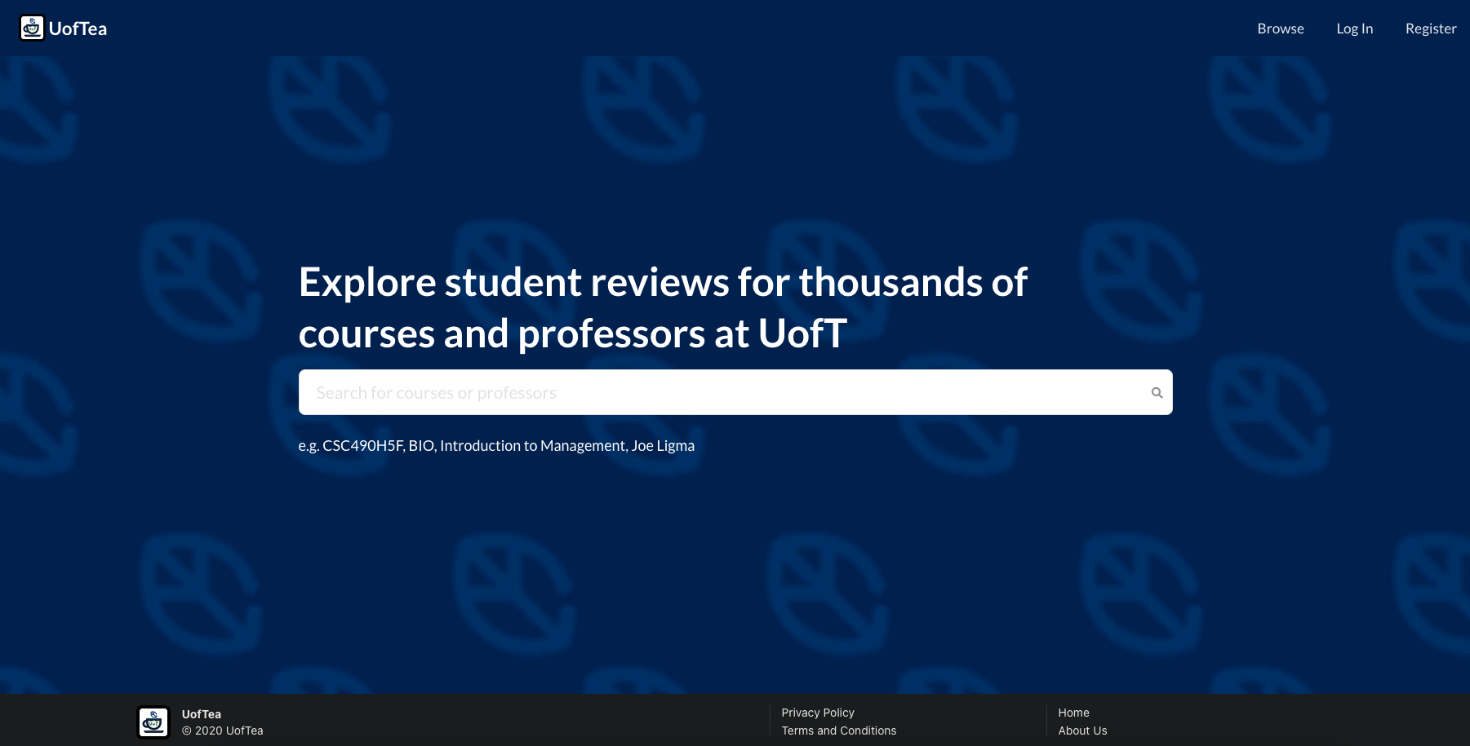Image resolution: width=1470 pixels, height=746 pixels.
Task: Open Terms and Conditions link
Action: (x=839, y=731)
